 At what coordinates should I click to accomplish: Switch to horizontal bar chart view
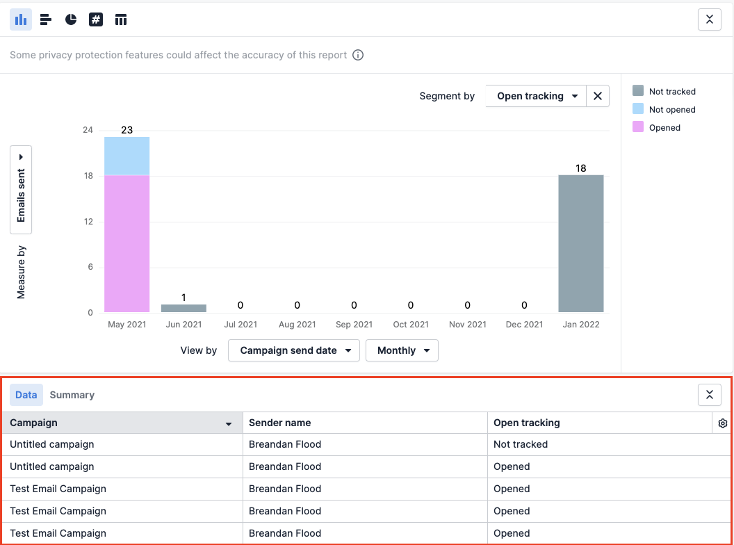tap(46, 19)
